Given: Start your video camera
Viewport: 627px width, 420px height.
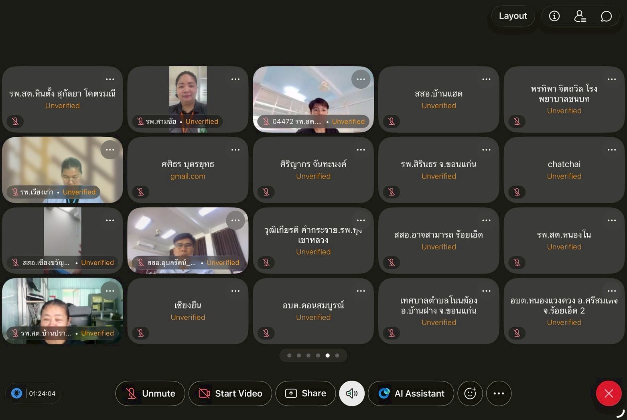Looking at the screenshot, I should 230,394.
